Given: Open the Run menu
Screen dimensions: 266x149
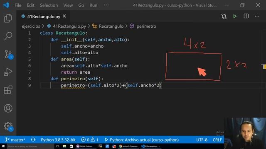Looking at the screenshot, I should [94, 5].
